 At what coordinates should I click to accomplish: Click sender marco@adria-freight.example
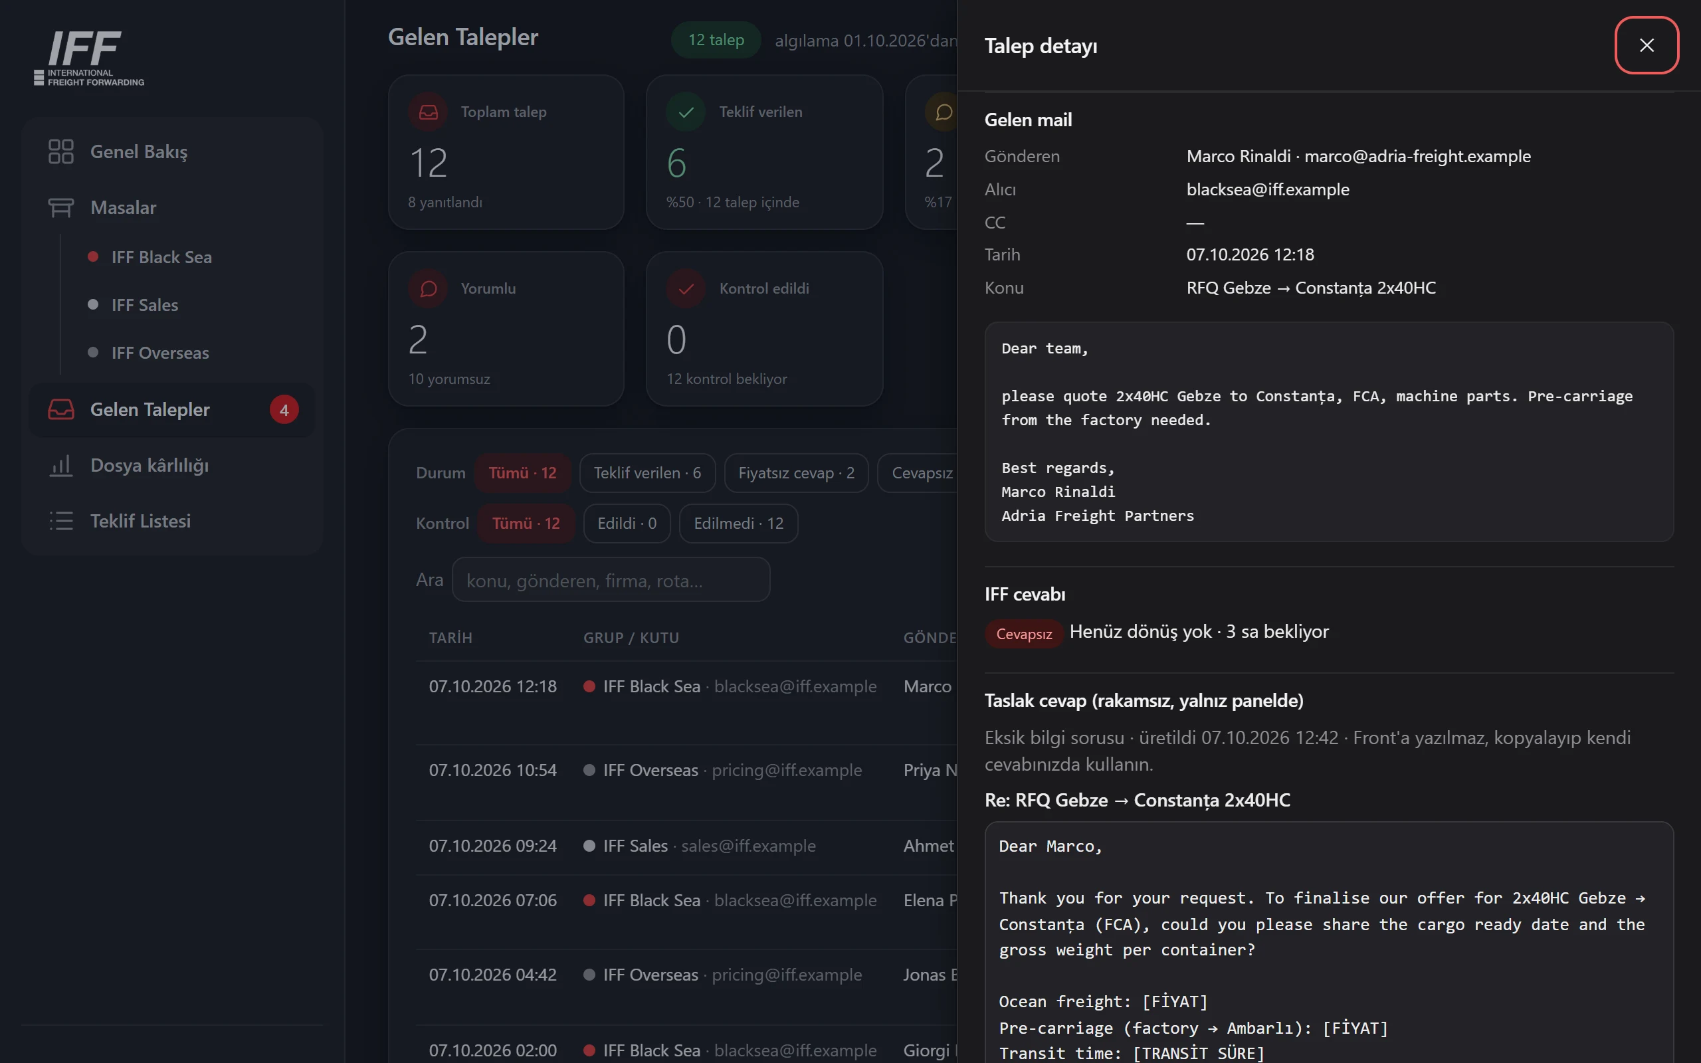click(x=1417, y=156)
